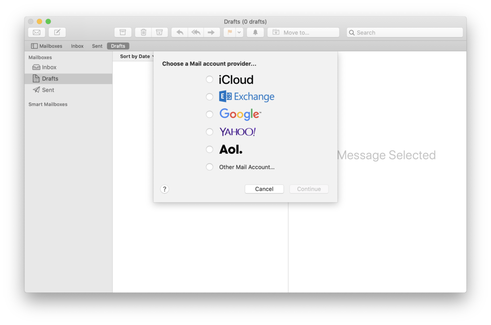The height and width of the screenshot is (325, 491).
Task: Open the Move to... selector
Action: (x=304, y=32)
